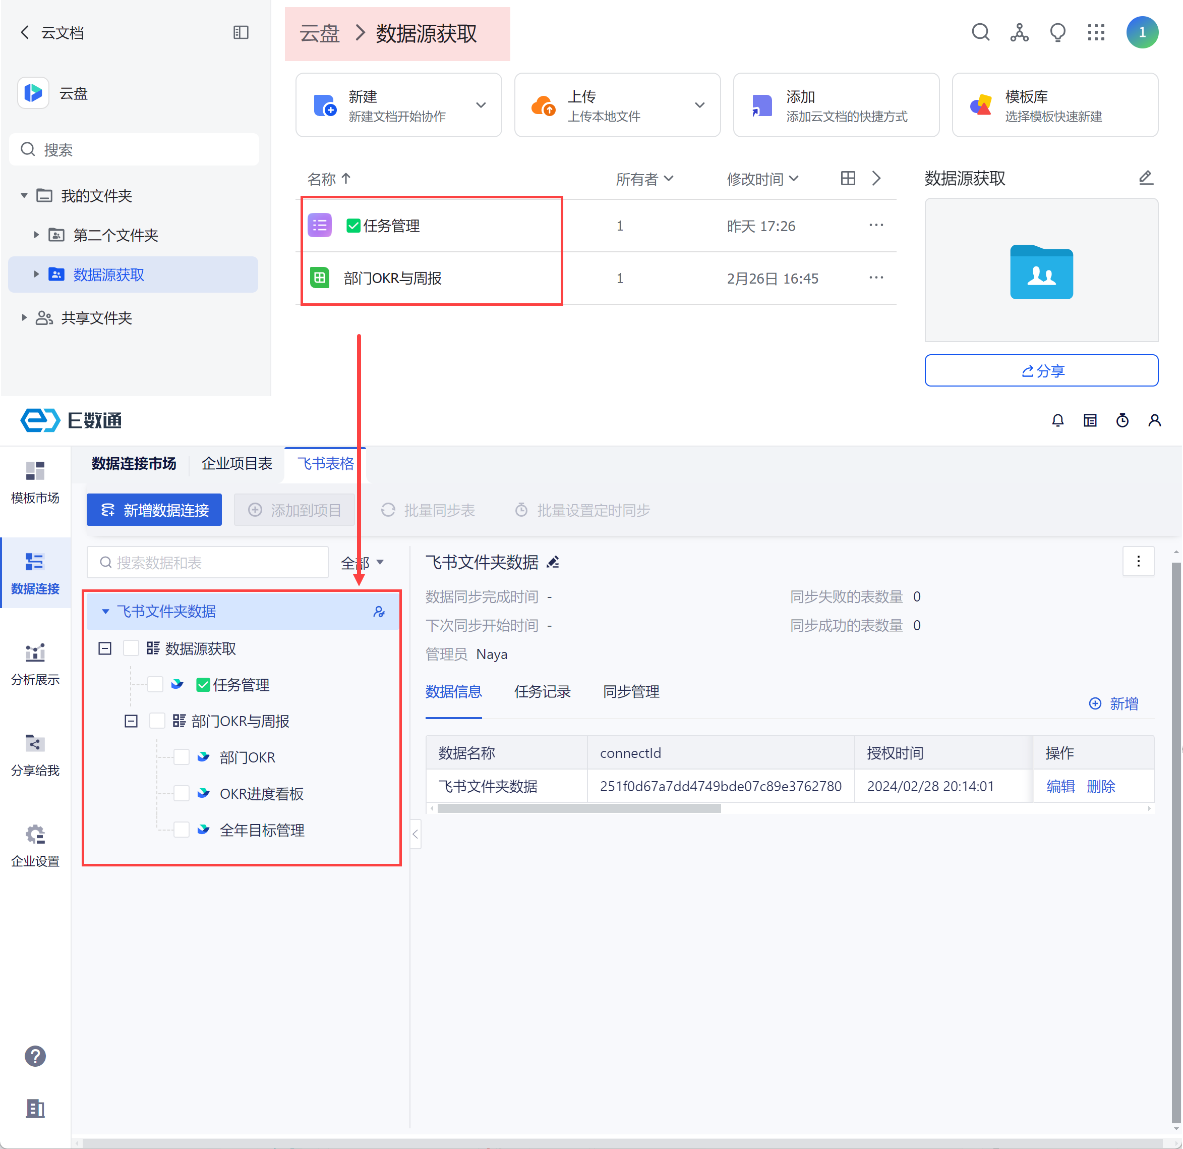The image size is (1183, 1149).
Task: Click the help question mark icon
Action: click(35, 1056)
